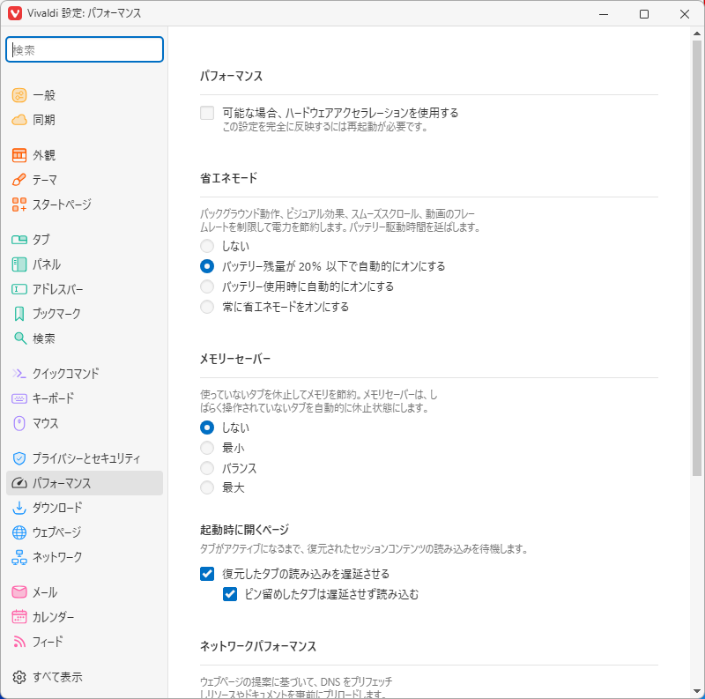Click the パフォーマンス page heading
Viewport: 705px width, 699px height.
231,76
